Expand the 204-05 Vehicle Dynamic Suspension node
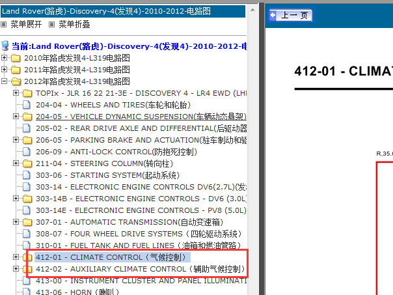The image size is (393, 295). (x=16, y=116)
